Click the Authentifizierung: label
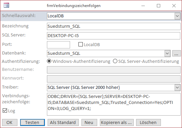Image resolution: width=182 pixels, height=128 pixels. 21,61
